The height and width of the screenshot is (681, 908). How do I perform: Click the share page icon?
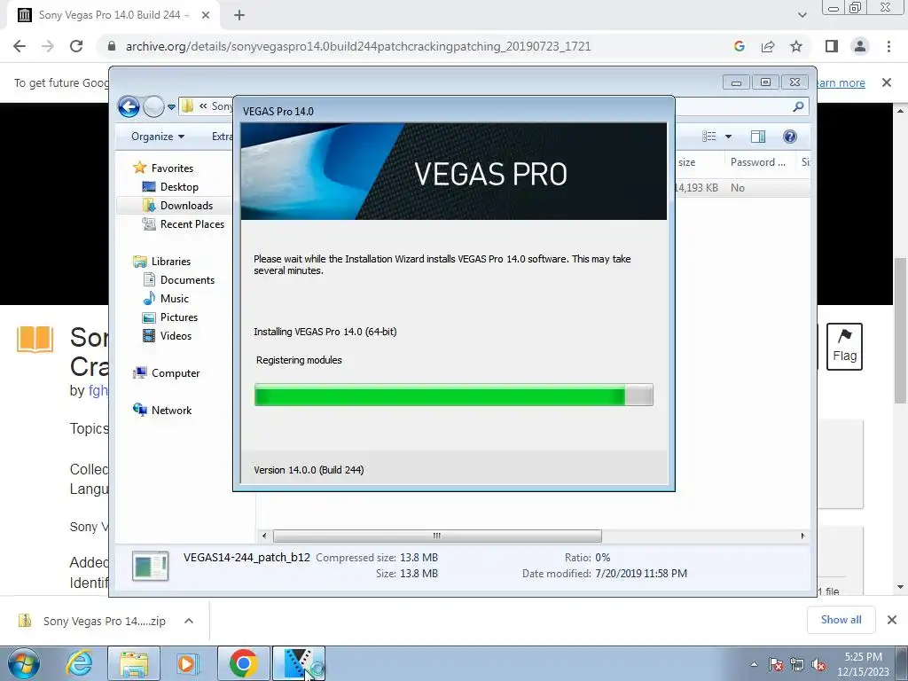768,46
